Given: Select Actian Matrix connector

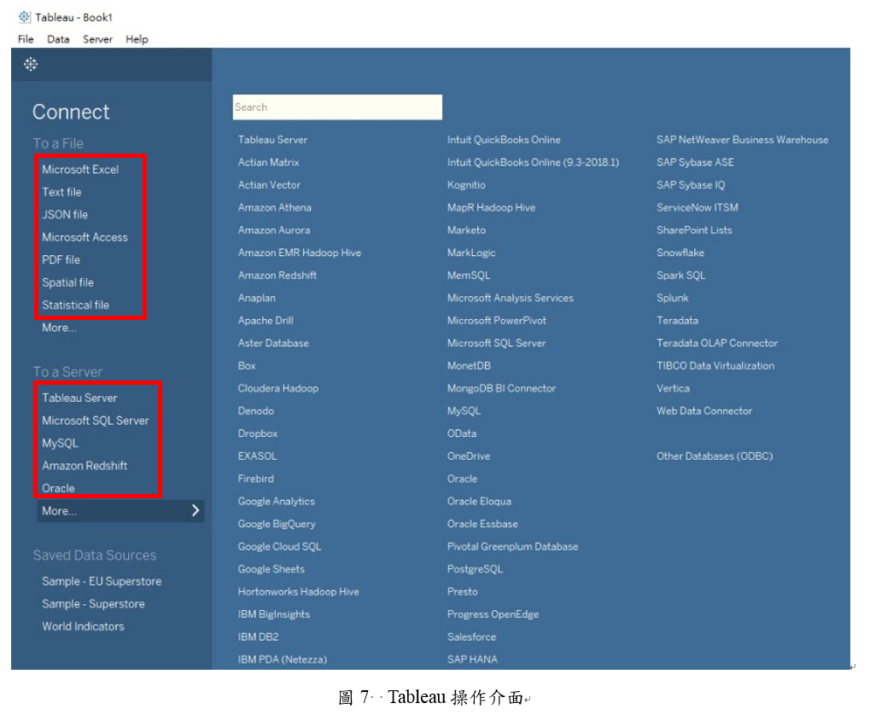Looking at the screenshot, I should (269, 162).
